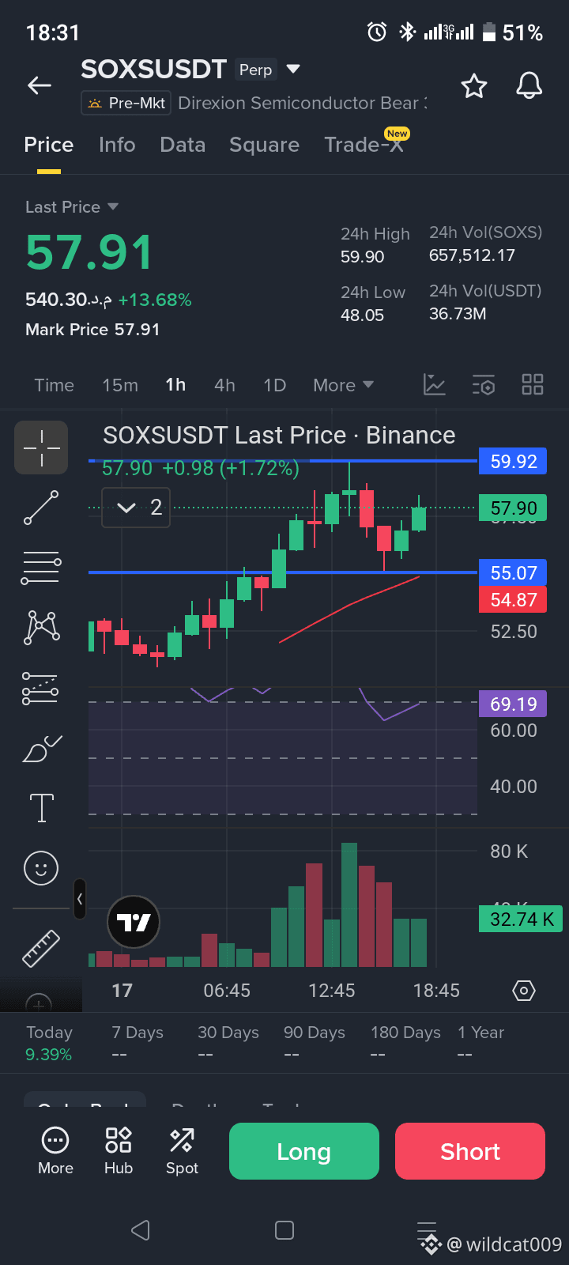Select the 1h chart interval
The height and width of the screenshot is (1265, 569).
click(x=175, y=385)
